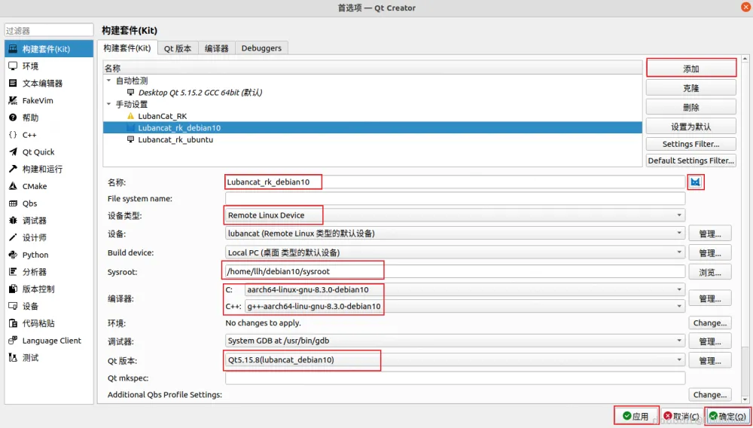The width and height of the screenshot is (753, 428).
Task: Open the 代码粘贴 sidebar category
Action: pos(49,323)
